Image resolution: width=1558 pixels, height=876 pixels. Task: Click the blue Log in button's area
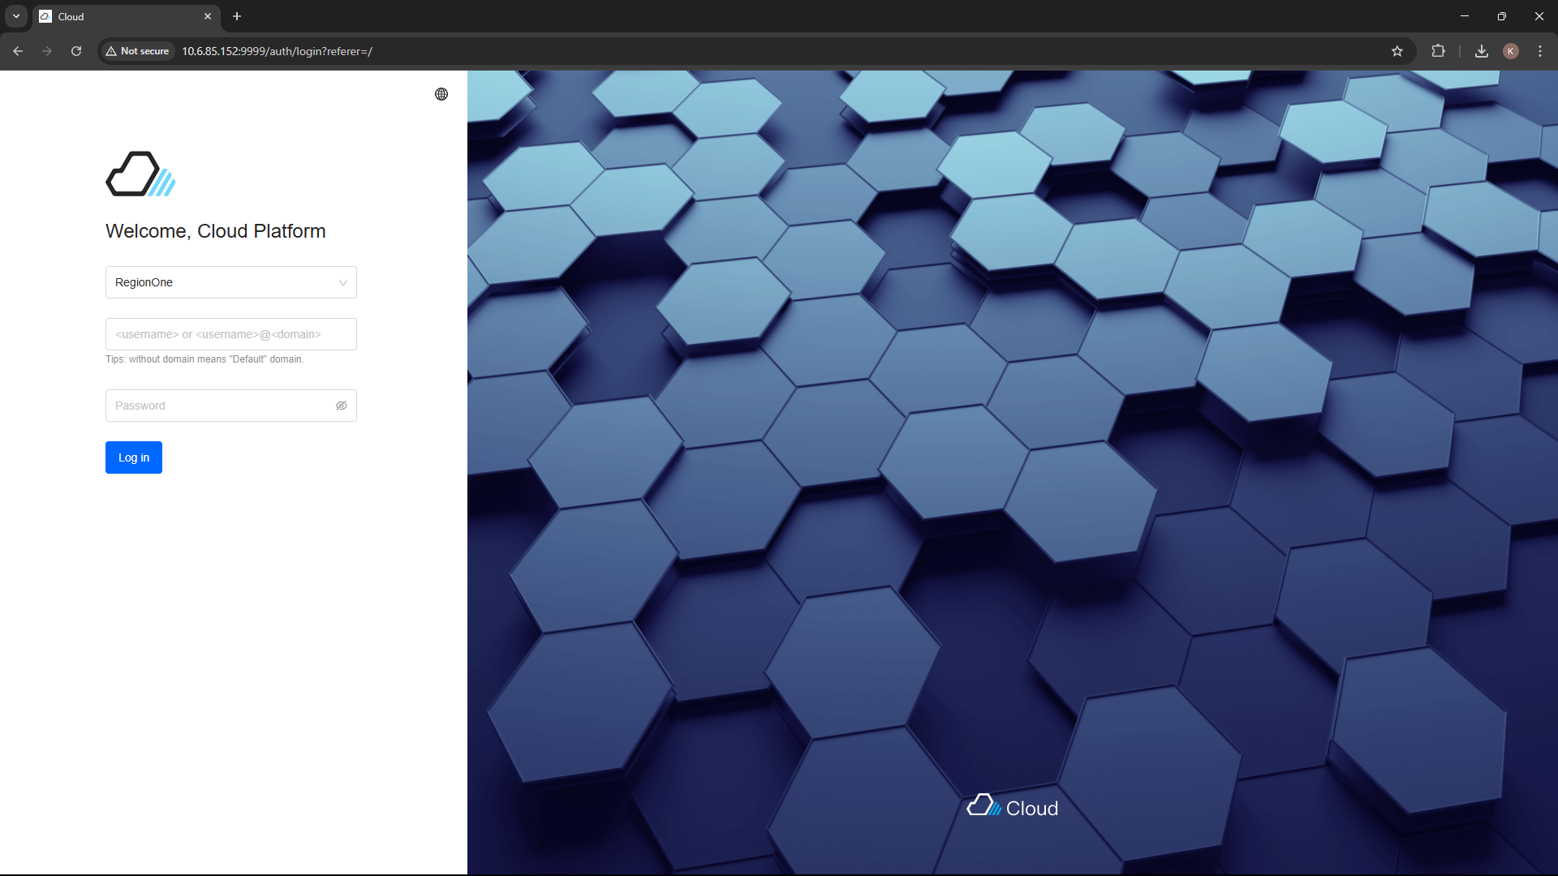[133, 457]
